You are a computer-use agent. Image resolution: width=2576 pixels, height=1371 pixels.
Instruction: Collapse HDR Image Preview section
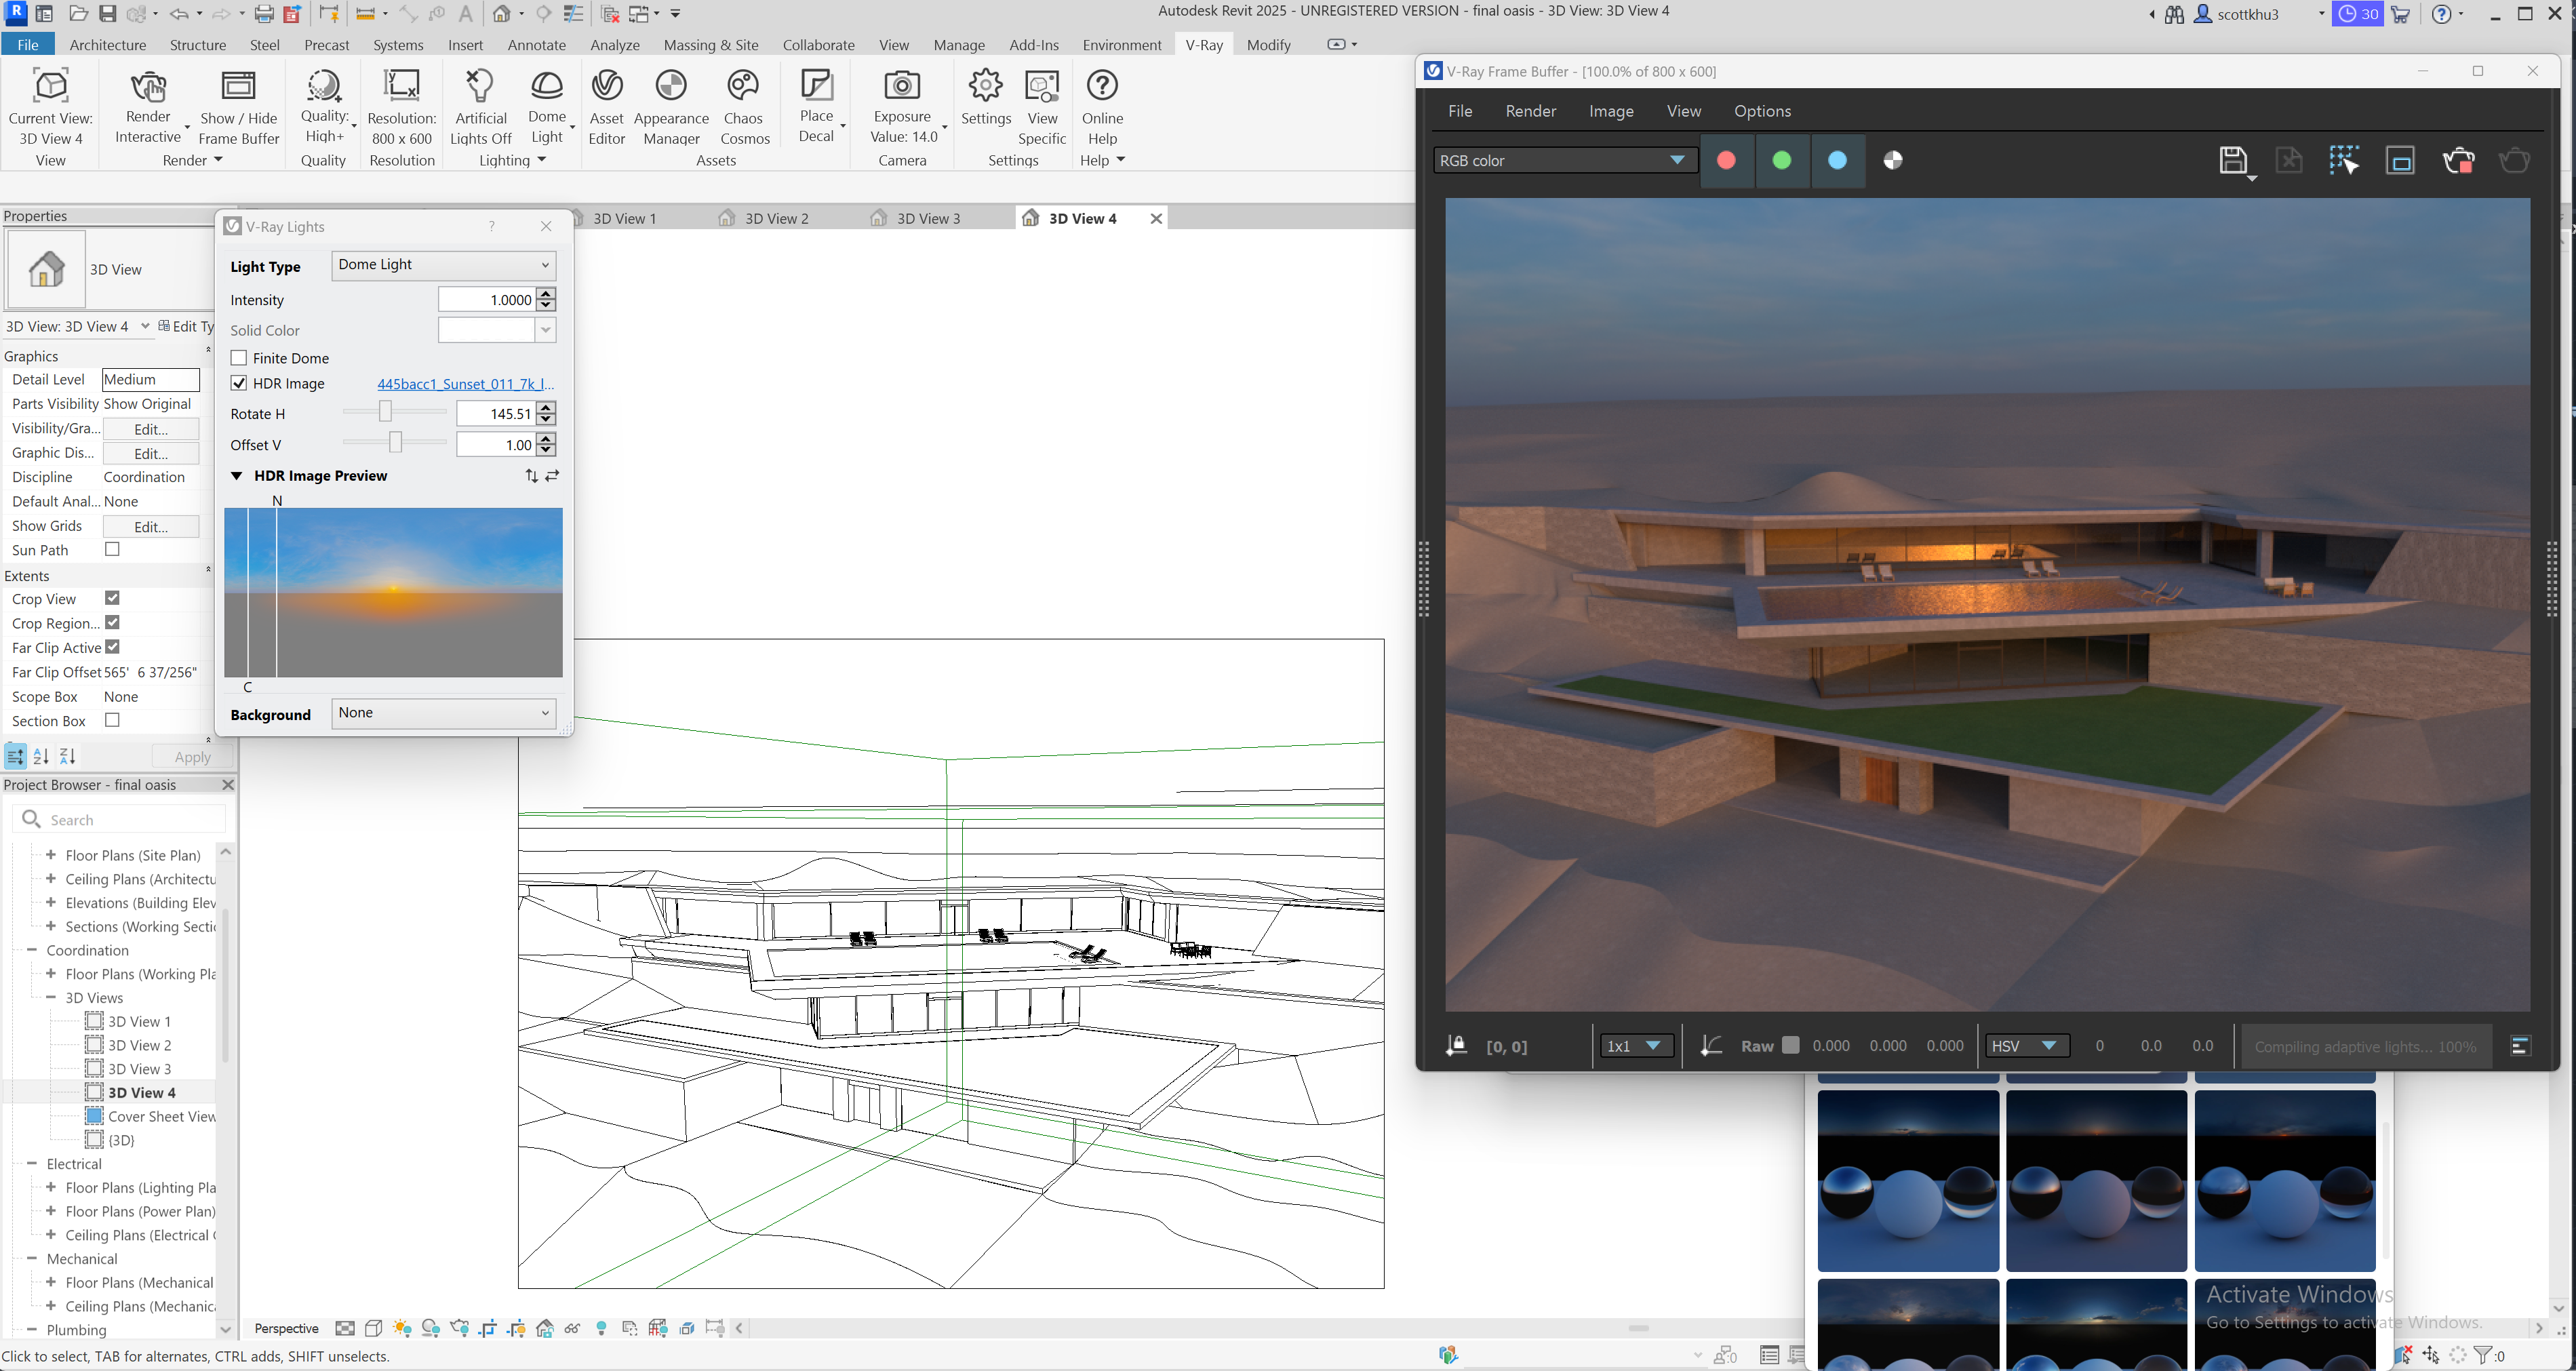(x=237, y=476)
